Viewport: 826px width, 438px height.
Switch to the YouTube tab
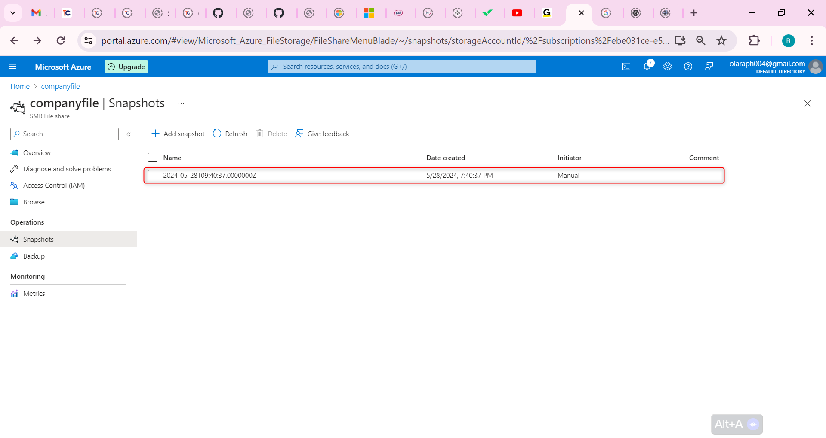[x=517, y=13]
